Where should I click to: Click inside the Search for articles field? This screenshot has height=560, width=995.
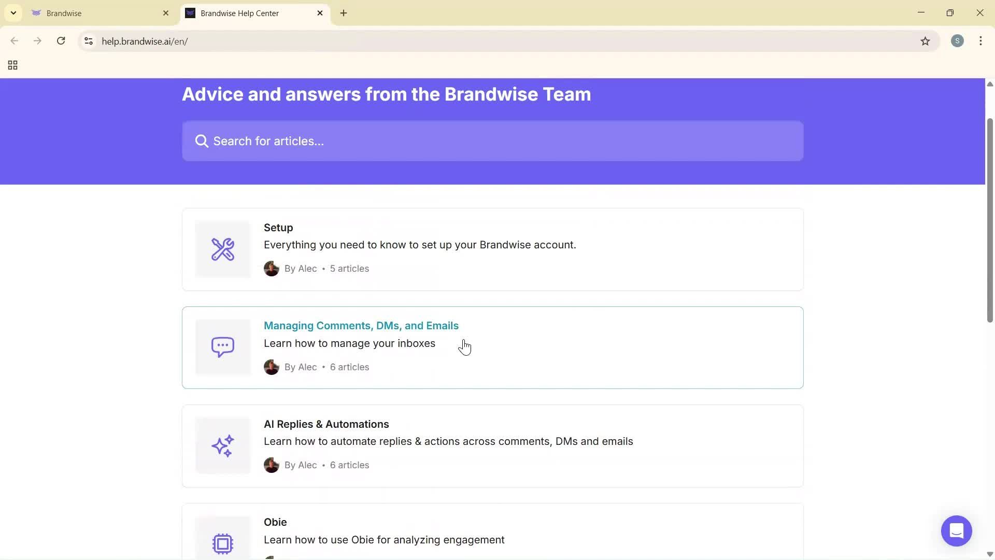tap(492, 141)
